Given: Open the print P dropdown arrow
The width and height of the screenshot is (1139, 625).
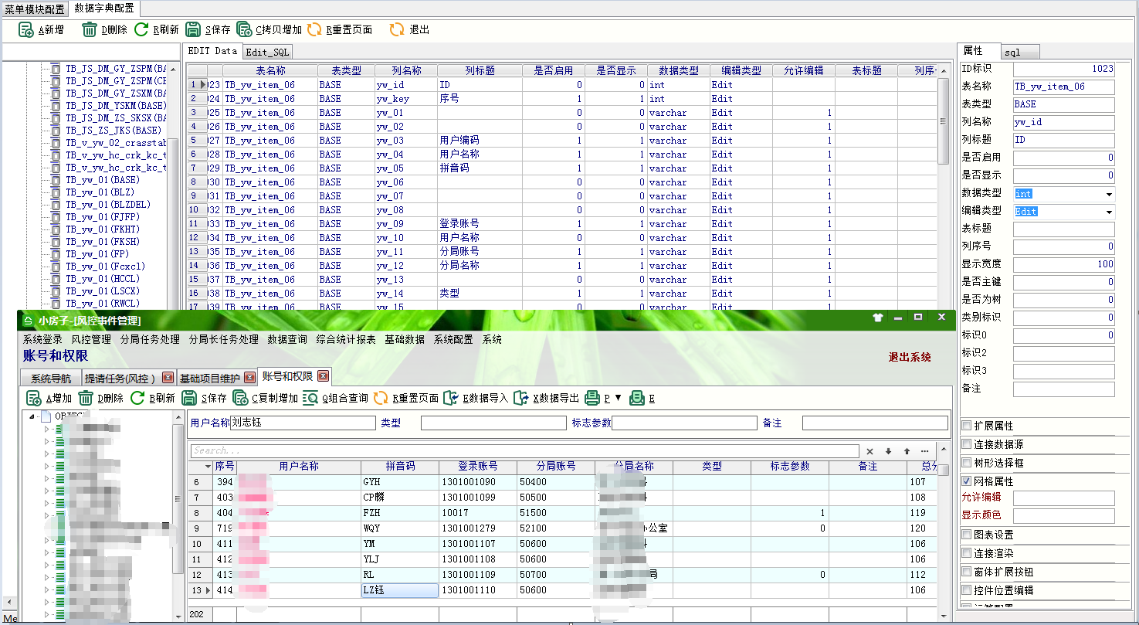Looking at the screenshot, I should pyautogui.click(x=618, y=399).
